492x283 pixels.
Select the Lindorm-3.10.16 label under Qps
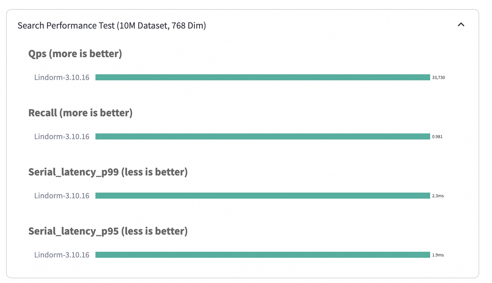(62, 77)
